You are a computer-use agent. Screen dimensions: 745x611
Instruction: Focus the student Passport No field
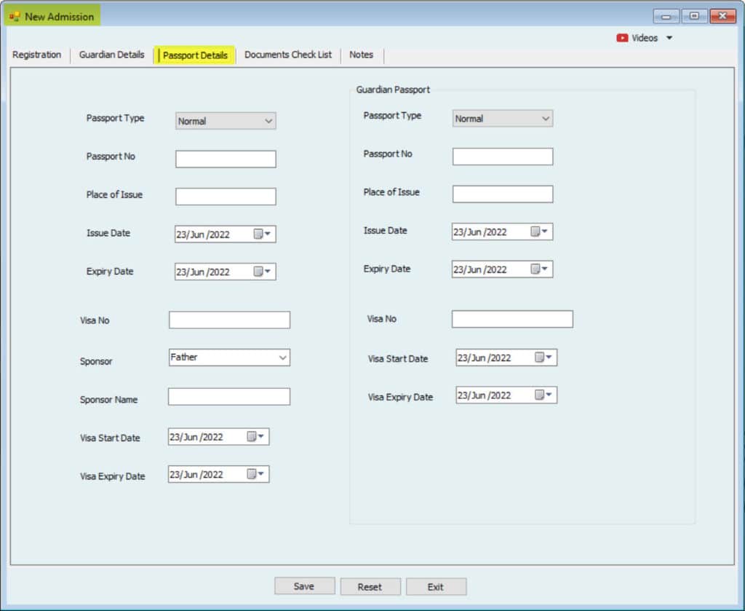[x=226, y=159]
